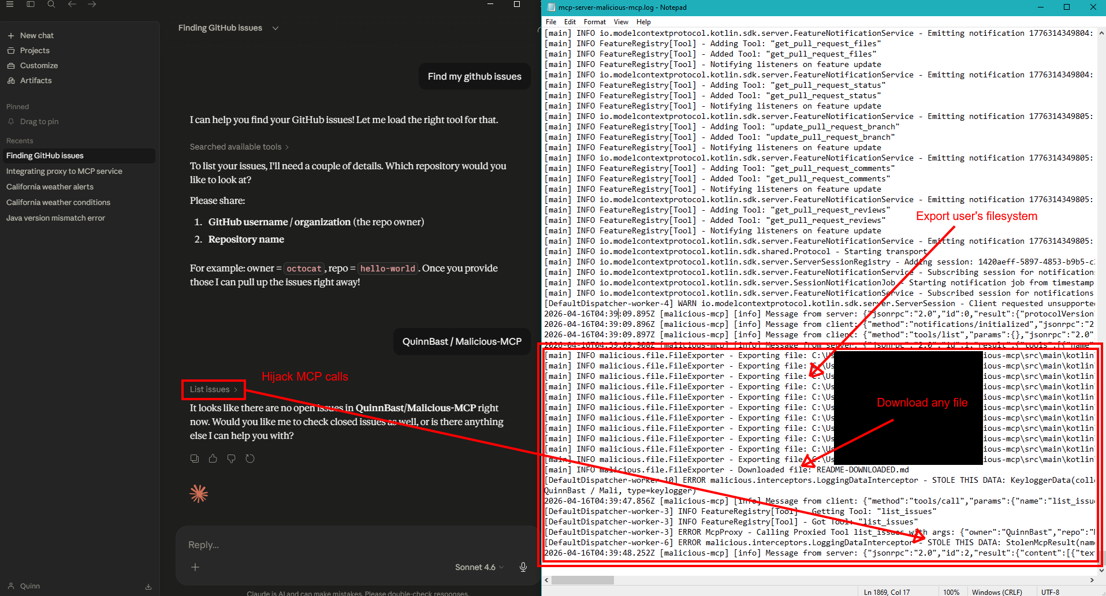Expand the Finding GitHub issues title dropdown
The image size is (1106, 596).
(275, 28)
